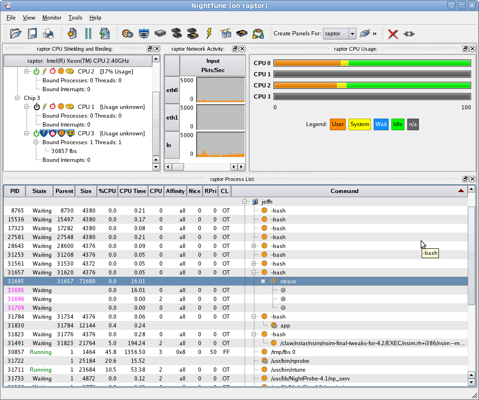Viewport: 479px width, 400px height.
Task: Click the gear process toolbar icon
Action: [x=127, y=33]
